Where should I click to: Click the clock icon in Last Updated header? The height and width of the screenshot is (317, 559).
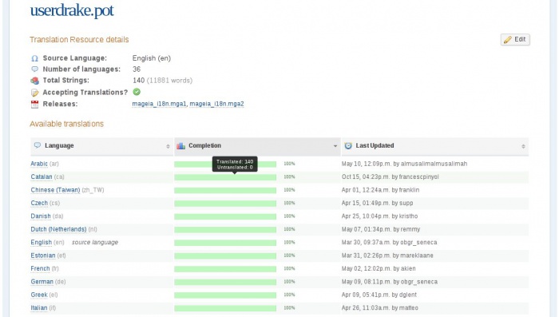click(x=348, y=145)
